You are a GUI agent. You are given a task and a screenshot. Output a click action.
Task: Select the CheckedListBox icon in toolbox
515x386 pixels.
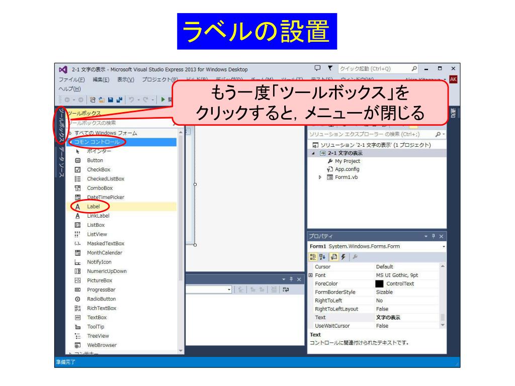[x=78, y=179]
